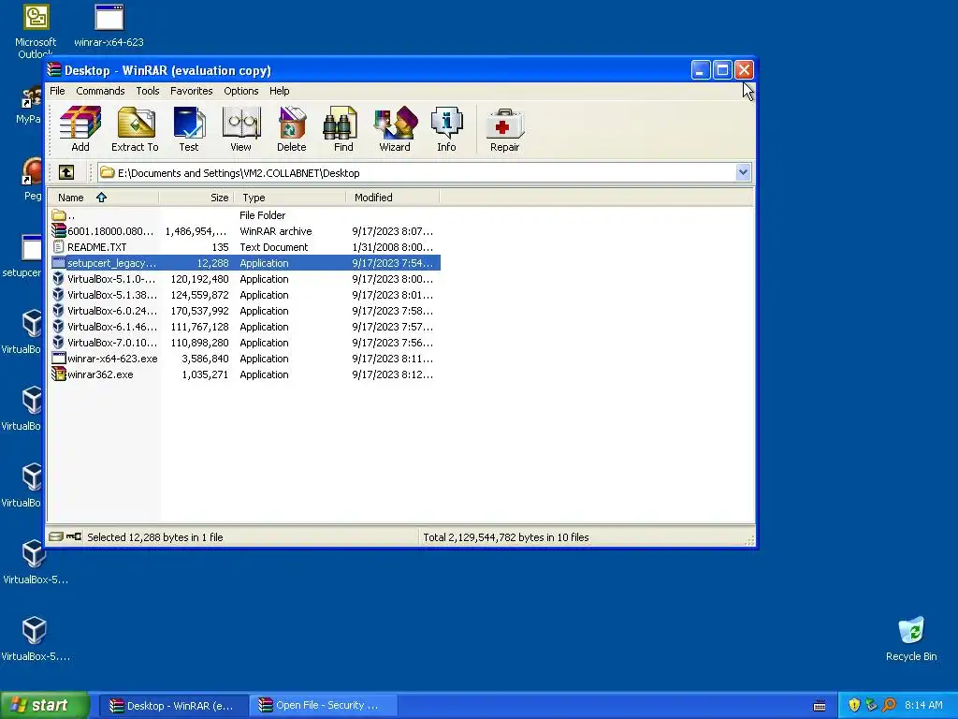Select the setupcert_legacy row name
The height and width of the screenshot is (719, 958).
coord(112,263)
